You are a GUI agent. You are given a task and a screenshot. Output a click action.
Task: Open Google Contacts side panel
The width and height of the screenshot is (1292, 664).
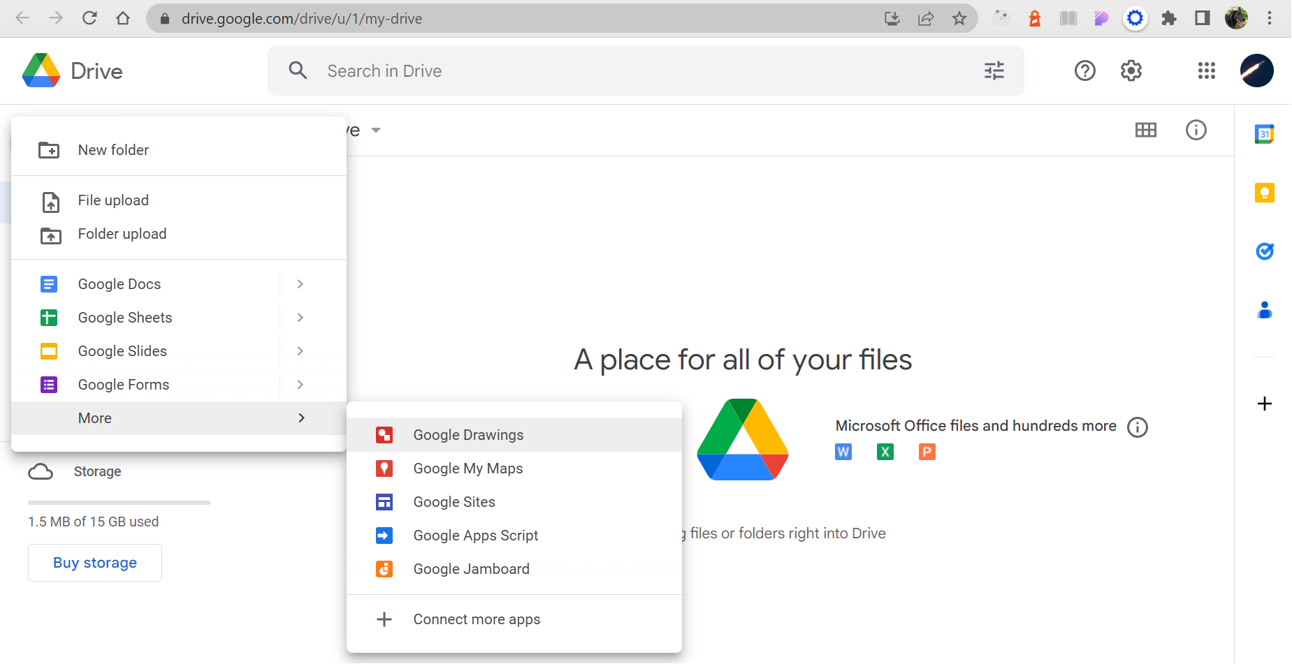(1265, 310)
